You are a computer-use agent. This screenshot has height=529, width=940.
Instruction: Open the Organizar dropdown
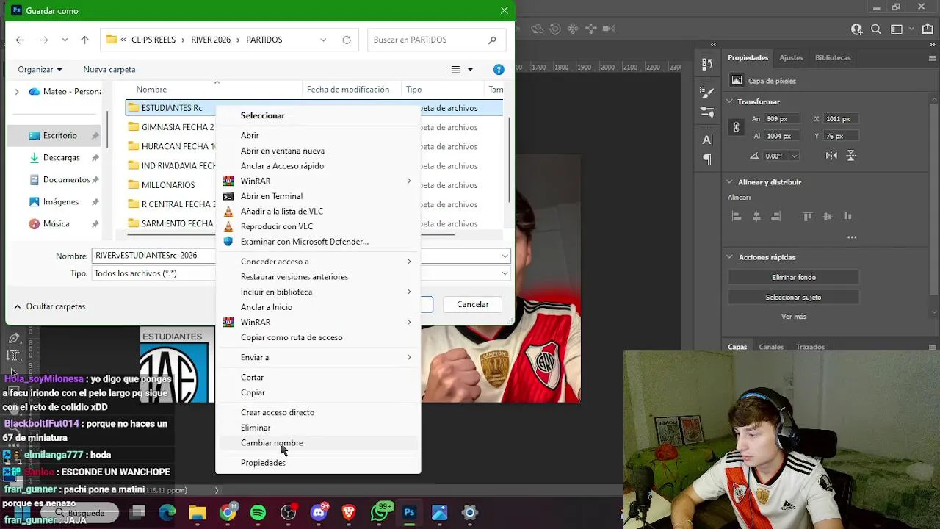click(x=40, y=70)
